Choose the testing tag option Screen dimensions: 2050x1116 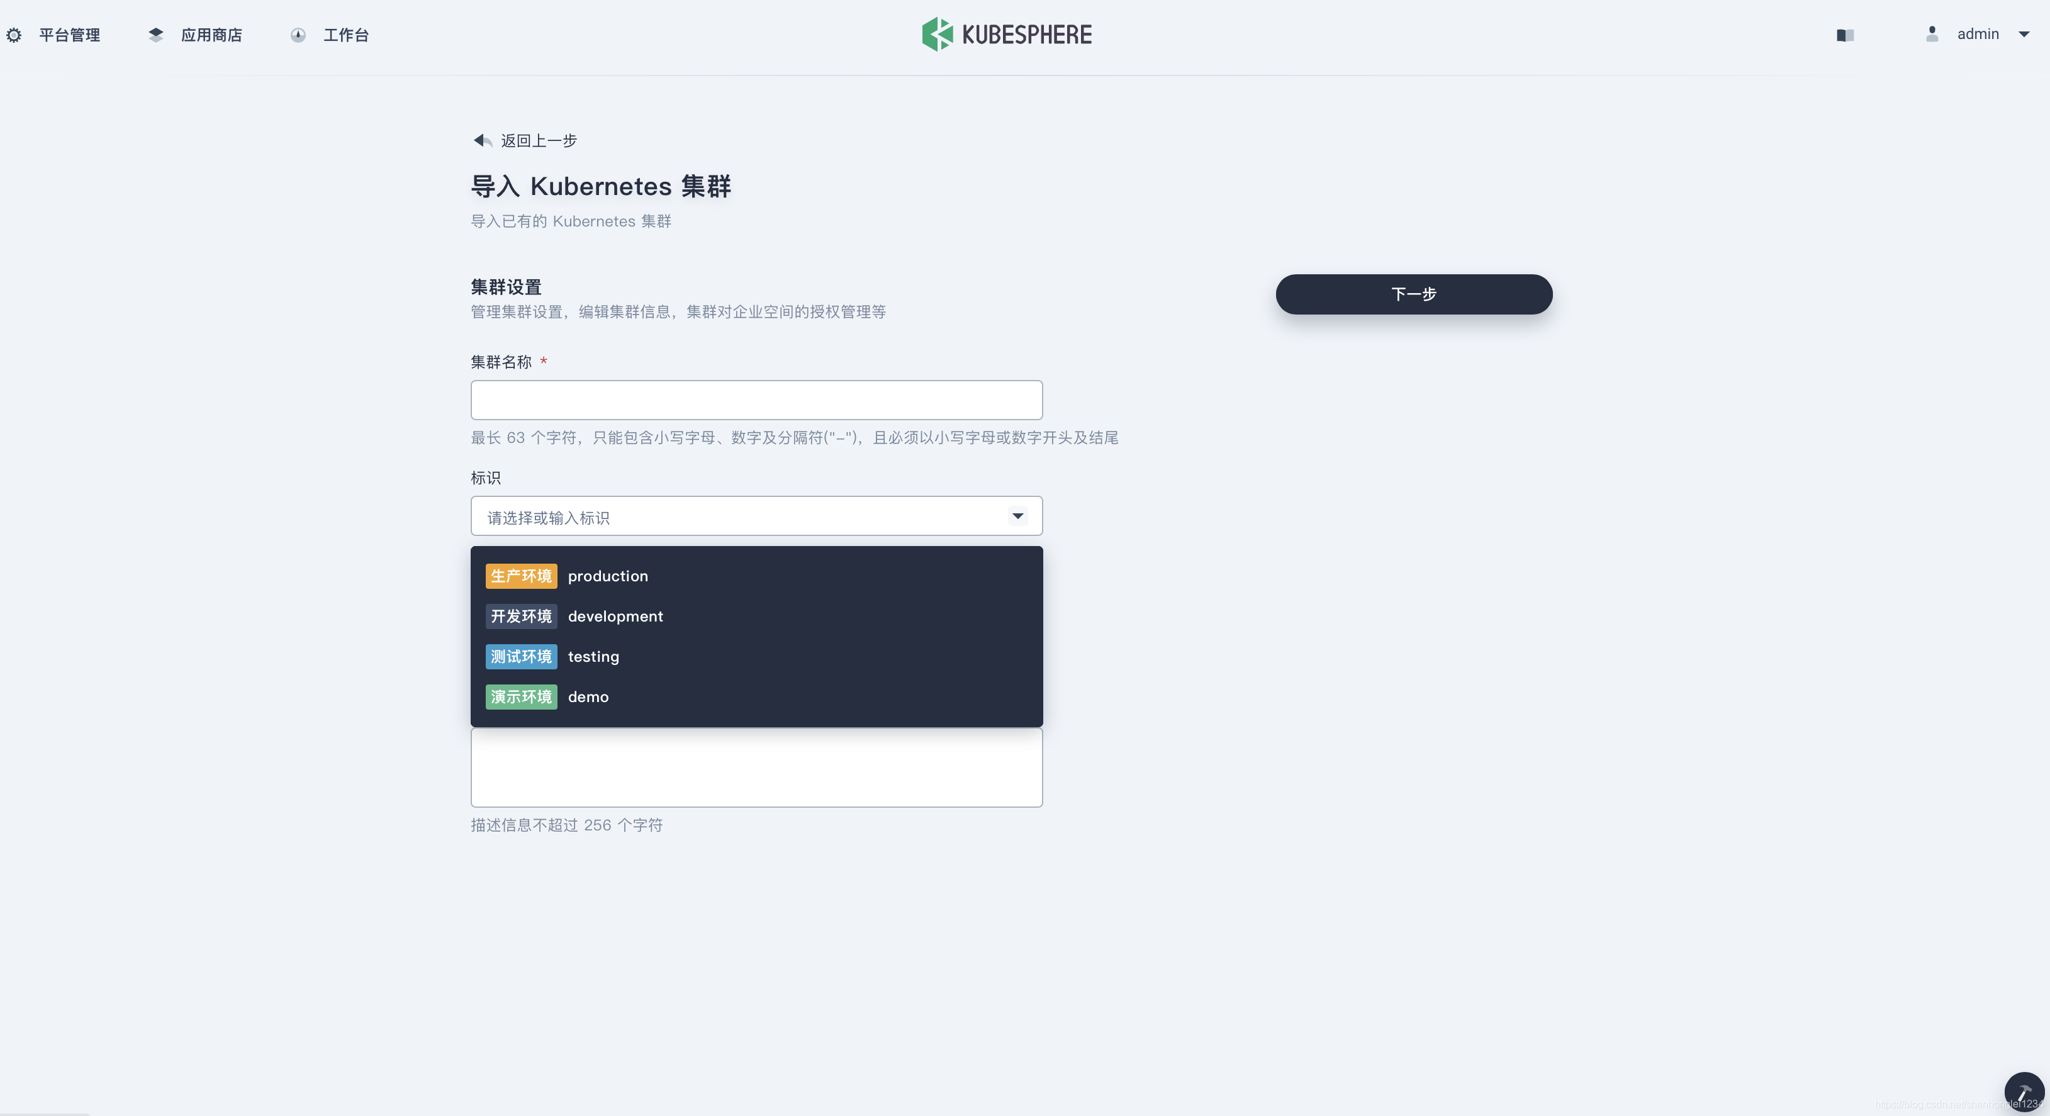click(x=593, y=656)
